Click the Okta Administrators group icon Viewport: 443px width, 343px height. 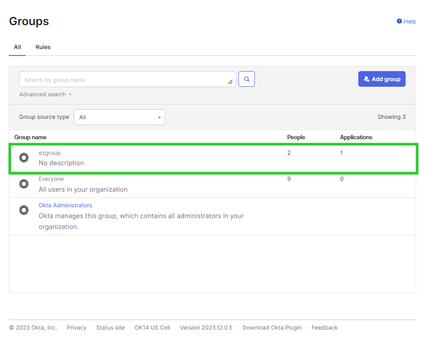(x=24, y=210)
